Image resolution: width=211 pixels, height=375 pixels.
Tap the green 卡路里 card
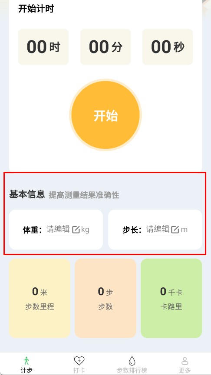click(x=171, y=298)
